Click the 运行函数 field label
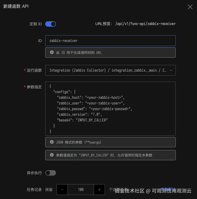Viewport: 197px width, 199px height. (34, 70)
